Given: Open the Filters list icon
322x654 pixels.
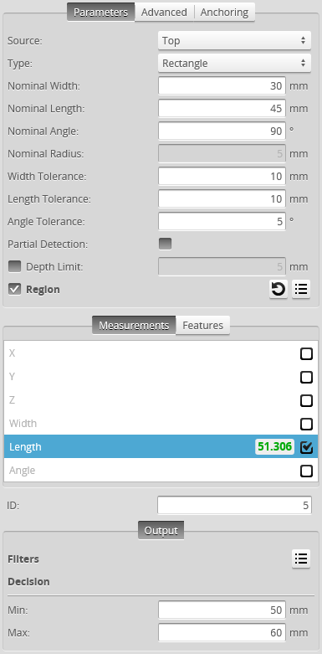Looking at the screenshot, I should click(x=301, y=559).
